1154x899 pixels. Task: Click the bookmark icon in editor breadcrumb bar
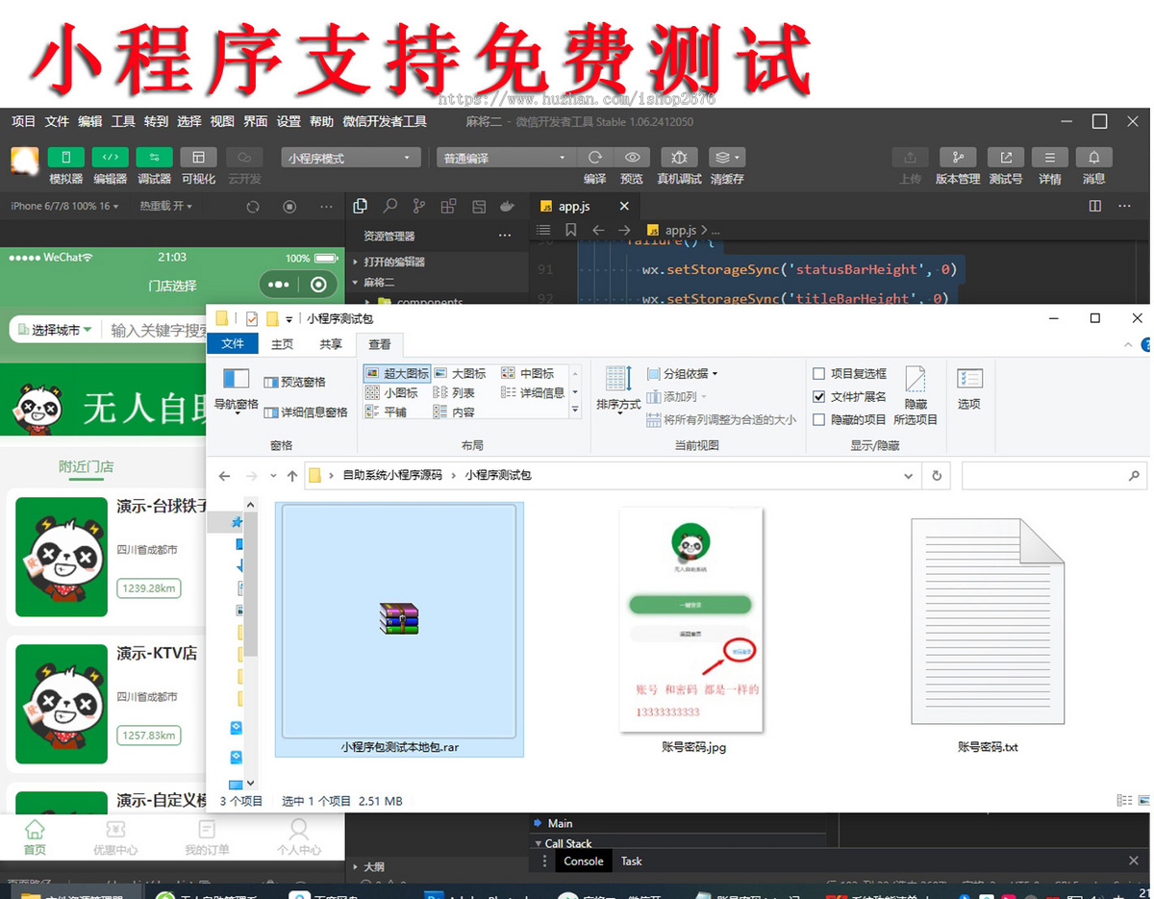(571, 230)
